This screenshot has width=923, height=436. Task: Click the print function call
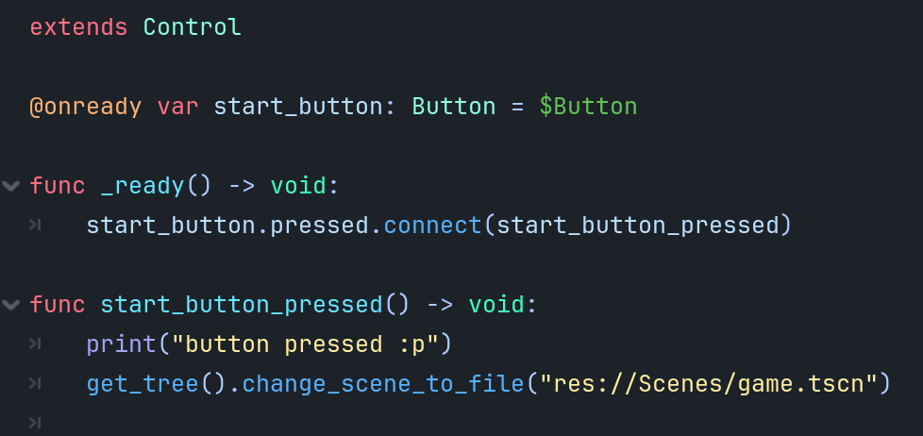(121, 344)
